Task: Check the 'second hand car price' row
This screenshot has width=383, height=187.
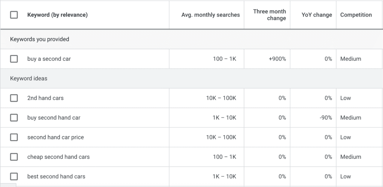Action: pos(14,137)
